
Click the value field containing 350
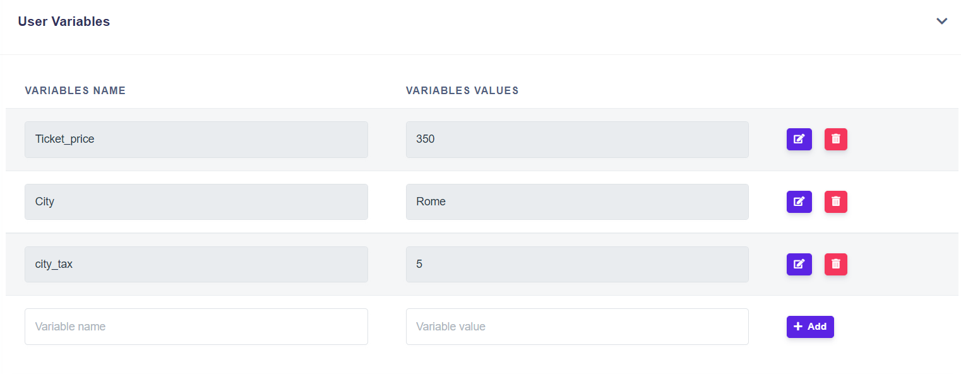tap(576, 139)
